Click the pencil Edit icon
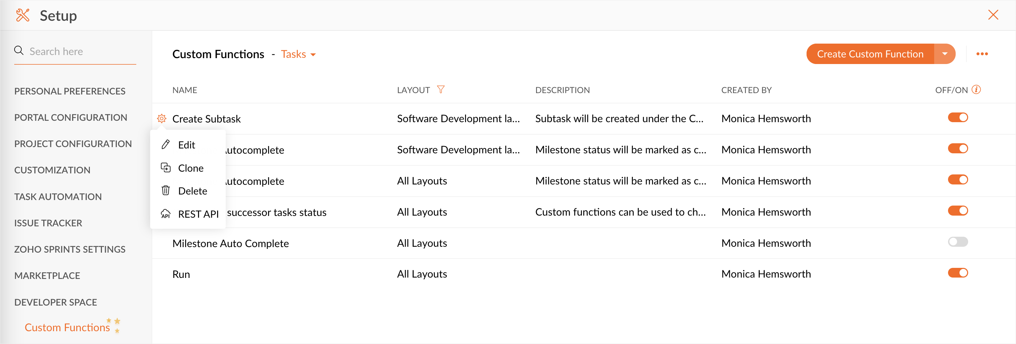 pyautogui.click(x=166, y=144)
